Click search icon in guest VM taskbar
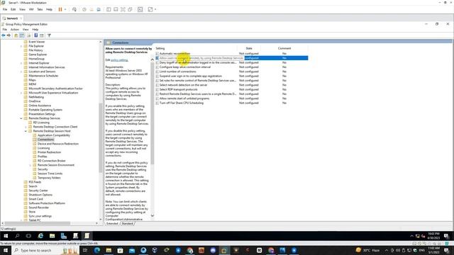 point(17,236)
